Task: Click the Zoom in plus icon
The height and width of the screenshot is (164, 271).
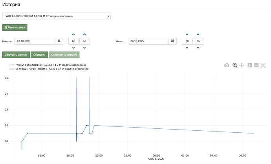Action: 250,65
